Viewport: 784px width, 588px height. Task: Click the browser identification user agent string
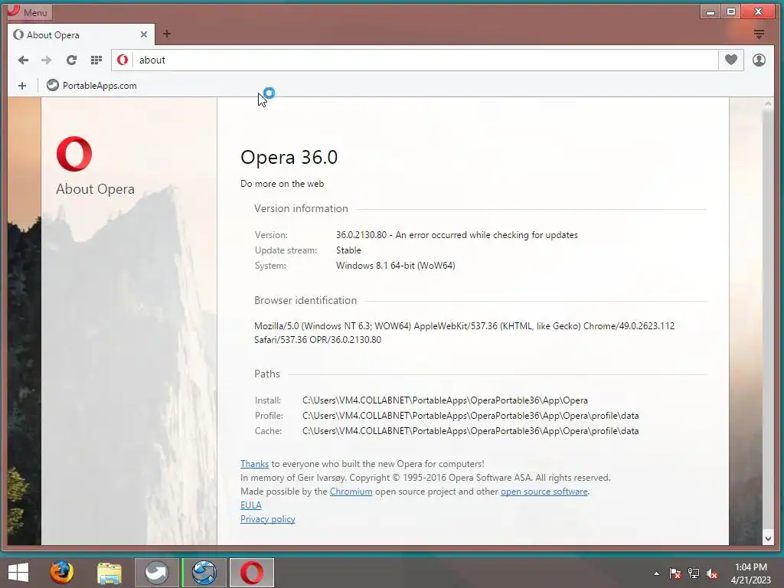click(x=464, y=333)
